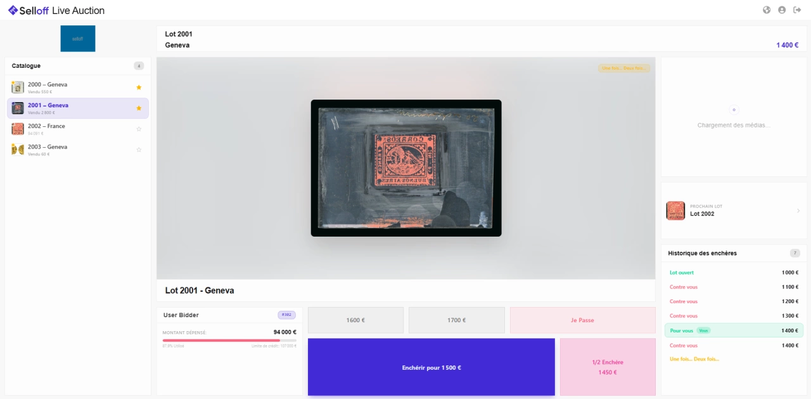
Task: Click Enchérir pour 1 500 € button
Action: (431, 367)
